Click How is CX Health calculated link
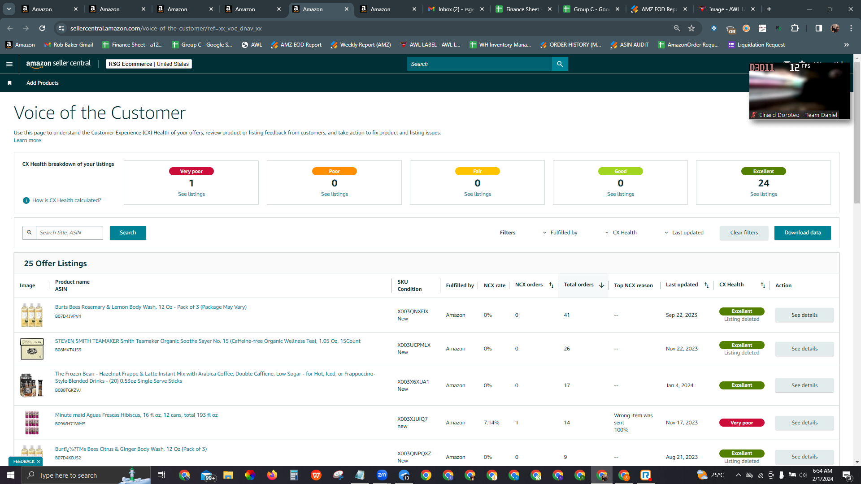The width and height of the screenshot is (861, 484). [x=67, y=200]
